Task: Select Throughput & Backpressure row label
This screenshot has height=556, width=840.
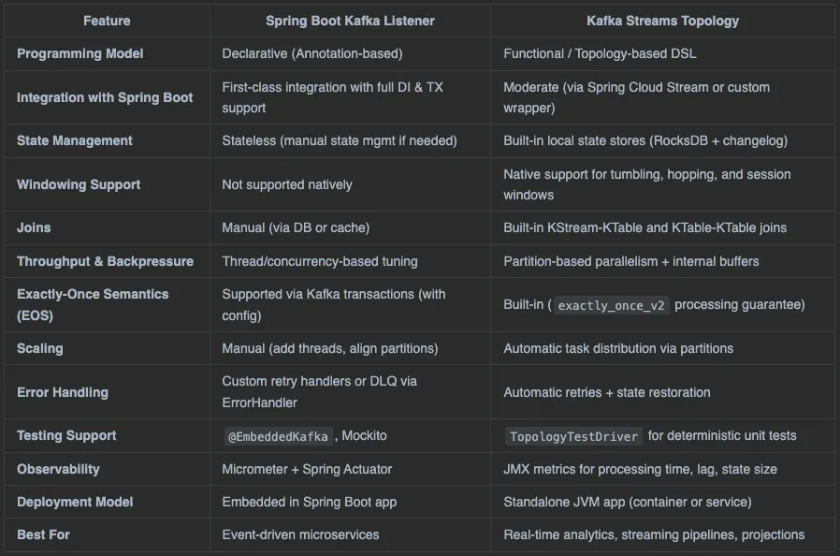Action: (x=105, y=261)
